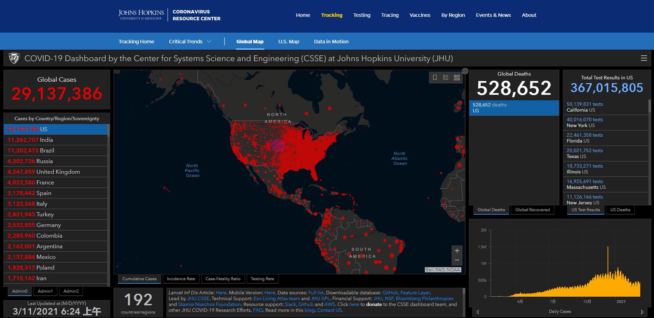654x318 pixels.
Task: Switch to the Global Map view
Action: pos(250,42)
